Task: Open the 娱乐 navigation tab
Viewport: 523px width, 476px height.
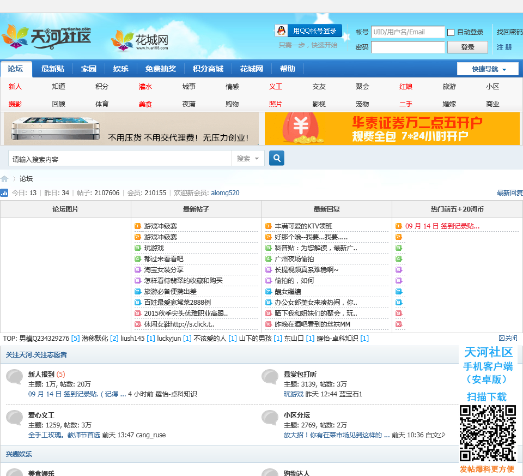Action: [x=121, y=69]
